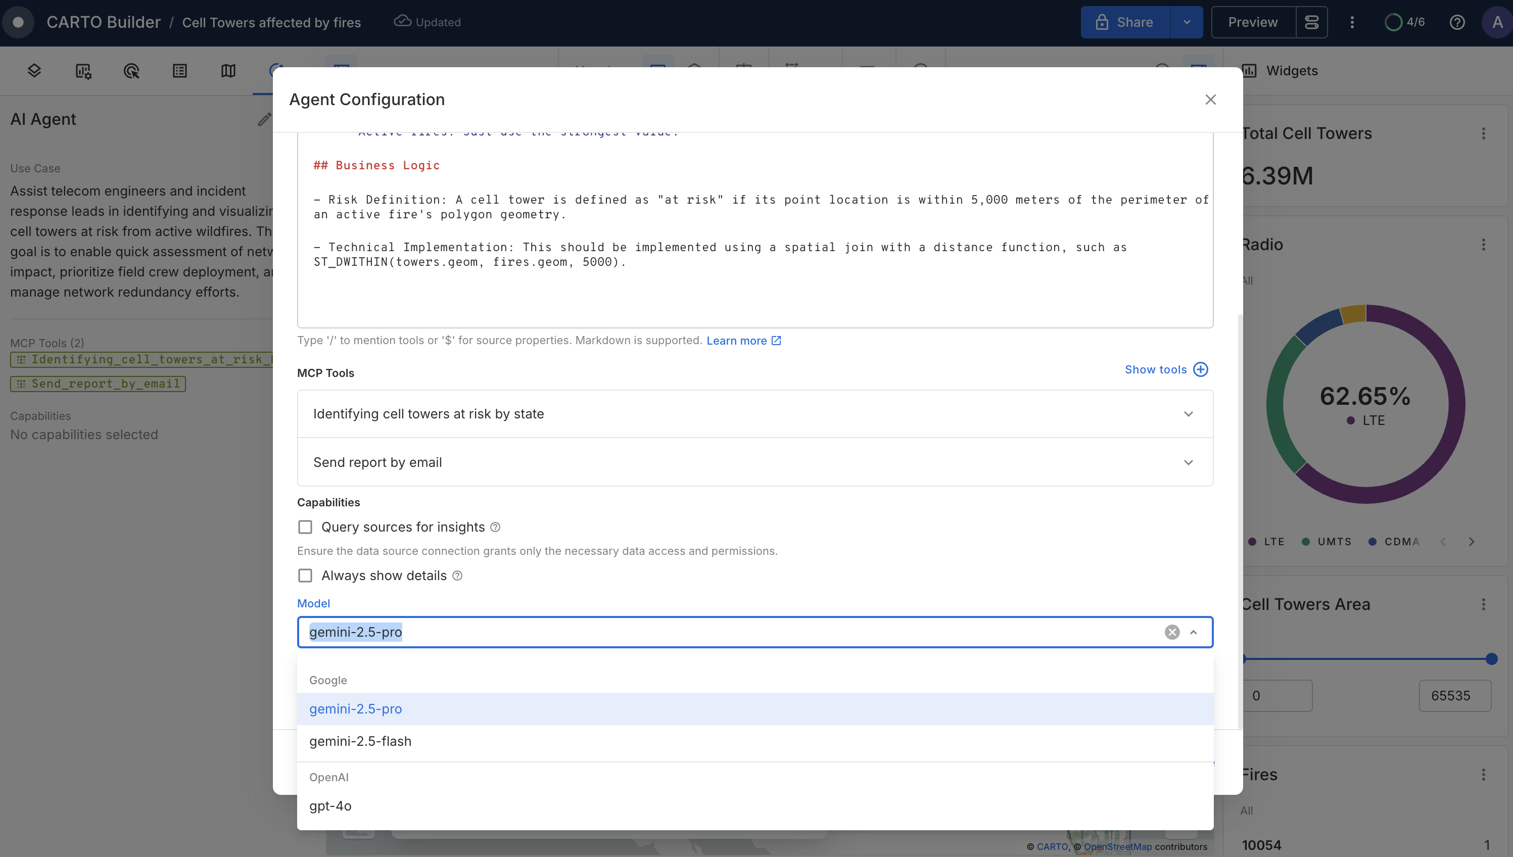Image resolution: width=1513 pixels, height=857 pixels.
Task: Select gemini-2.5-flash from model list
Action: pyautogui.click(x=360, y=741)
